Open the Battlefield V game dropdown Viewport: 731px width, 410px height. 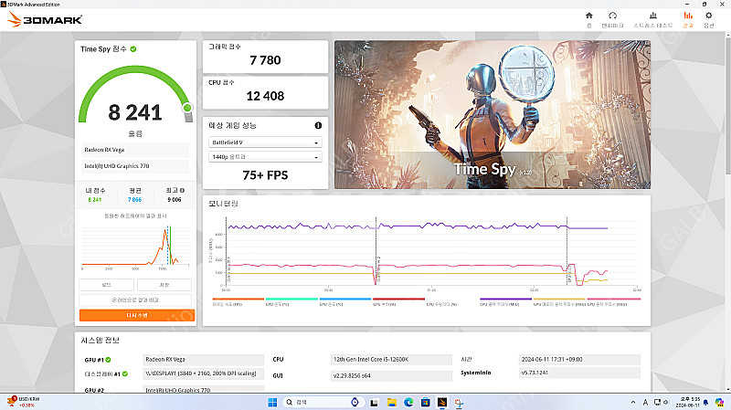265,142
